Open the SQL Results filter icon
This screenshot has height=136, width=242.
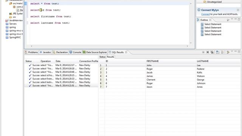[228, 52]
